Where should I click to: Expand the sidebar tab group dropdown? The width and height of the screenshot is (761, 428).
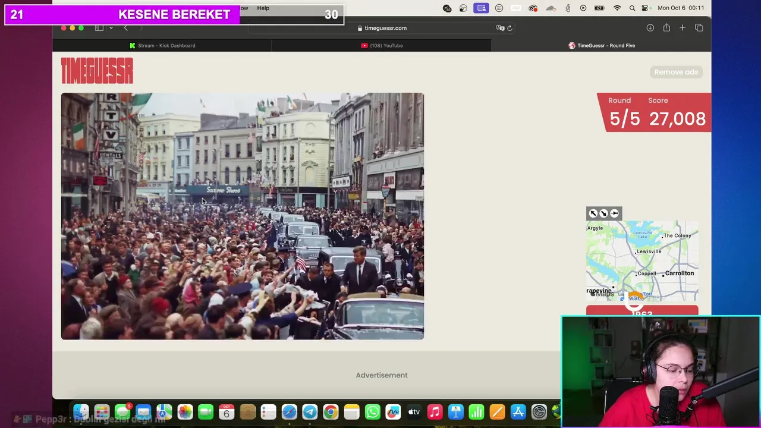coord(111,28)
